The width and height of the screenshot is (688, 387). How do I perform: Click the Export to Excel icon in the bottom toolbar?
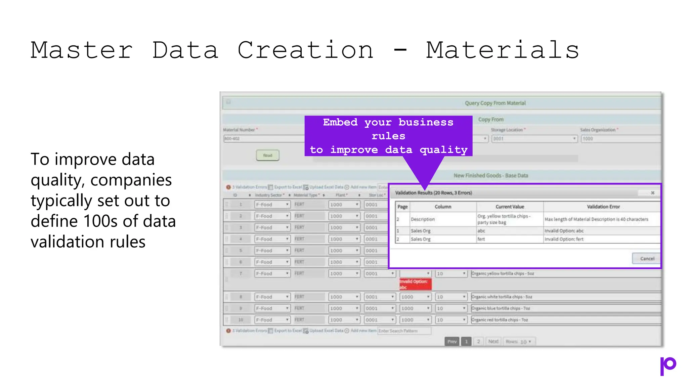(270, 331)
